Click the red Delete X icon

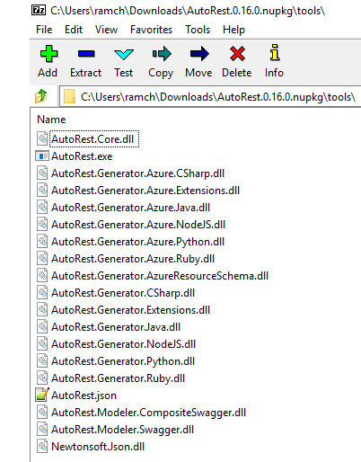(237, 54)
